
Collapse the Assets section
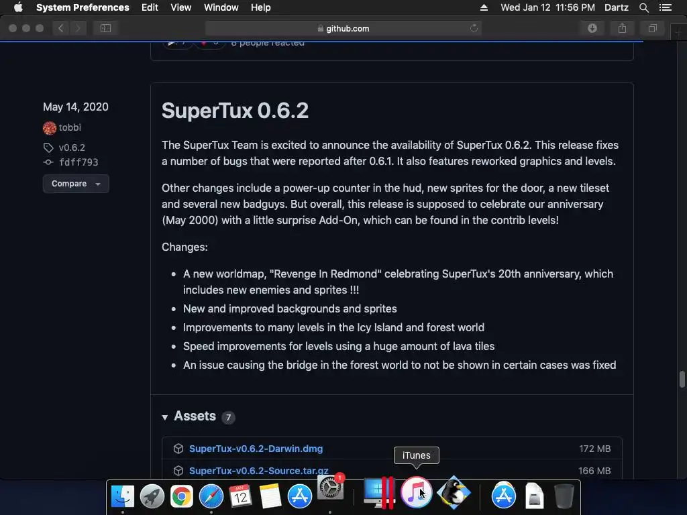click(x=165, y=417)
